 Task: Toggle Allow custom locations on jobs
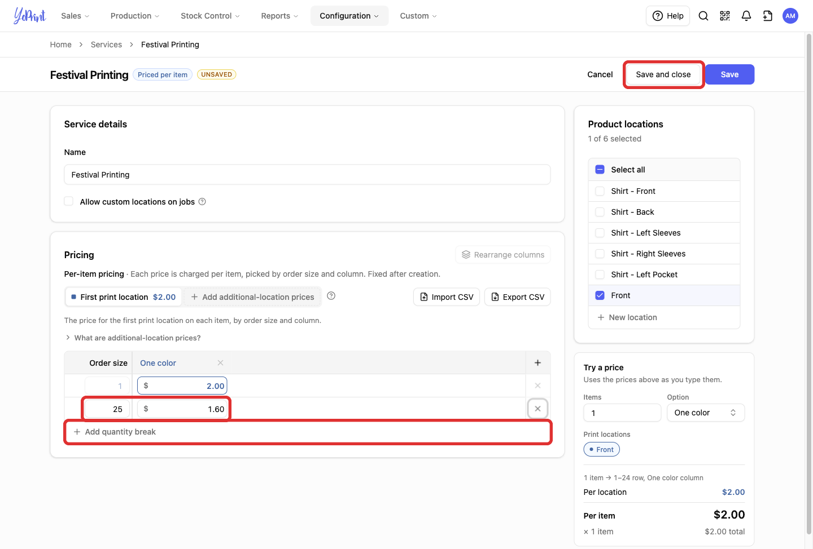(x=69, y=201)
